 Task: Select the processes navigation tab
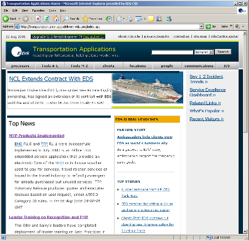coord(20,65)
